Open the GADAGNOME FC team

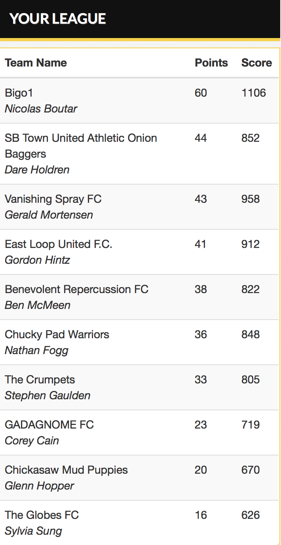click(x=49, y=425)
